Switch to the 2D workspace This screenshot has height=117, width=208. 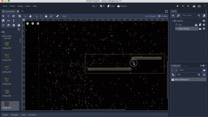[x=95, y=6]
